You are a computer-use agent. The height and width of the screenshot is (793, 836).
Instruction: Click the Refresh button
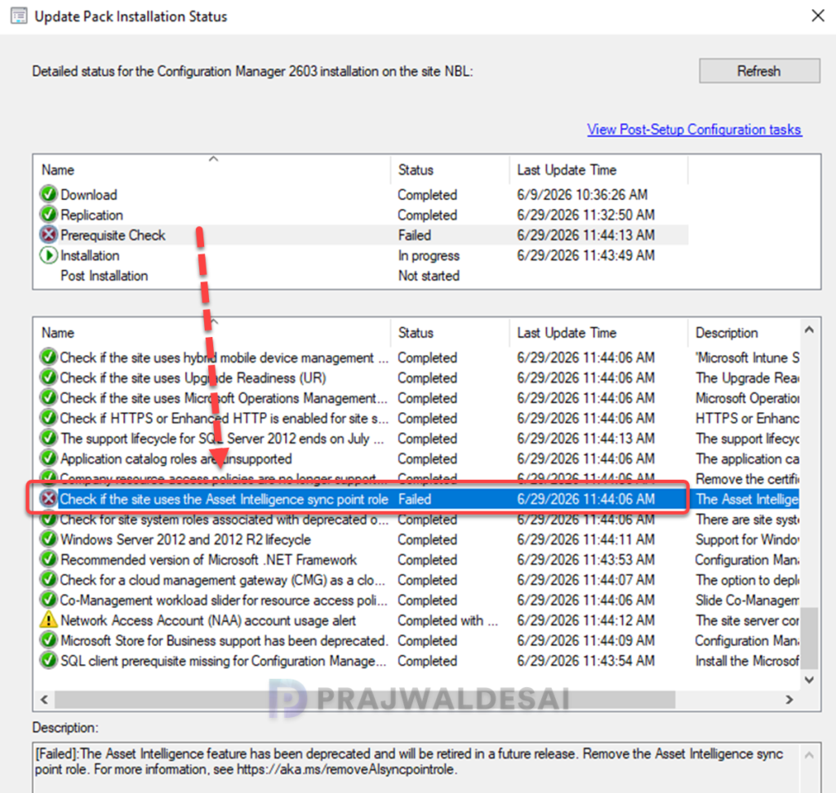click(x=759, y=71)
